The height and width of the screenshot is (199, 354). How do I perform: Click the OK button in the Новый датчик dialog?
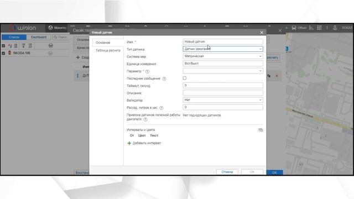coord(252,172)
